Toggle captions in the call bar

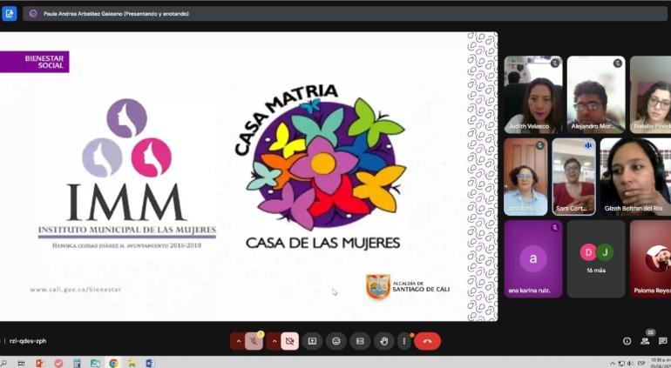click(360, 341)
